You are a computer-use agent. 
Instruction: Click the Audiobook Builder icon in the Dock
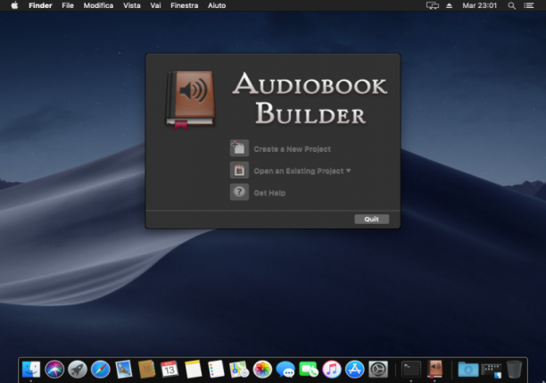tap(434, 369)
